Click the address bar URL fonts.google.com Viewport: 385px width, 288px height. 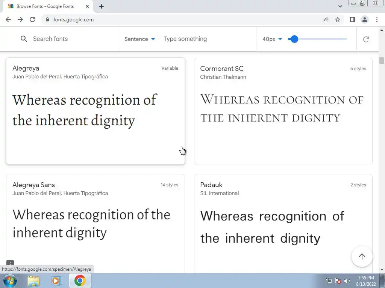tap(73, 19)
